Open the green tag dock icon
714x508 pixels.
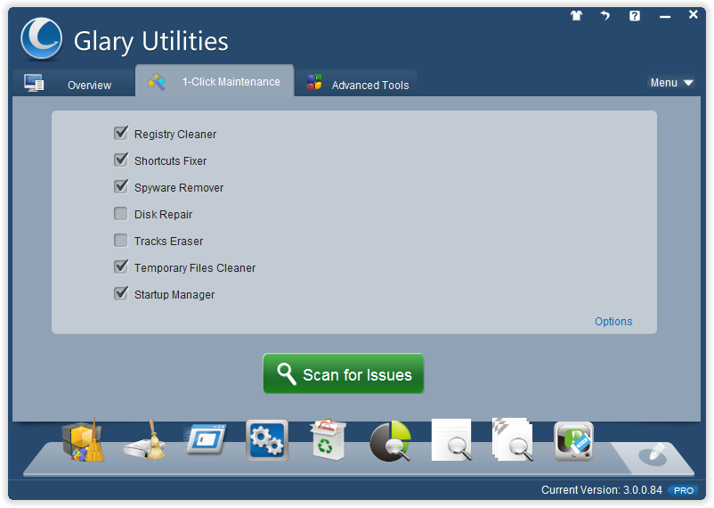pos(573,441)
